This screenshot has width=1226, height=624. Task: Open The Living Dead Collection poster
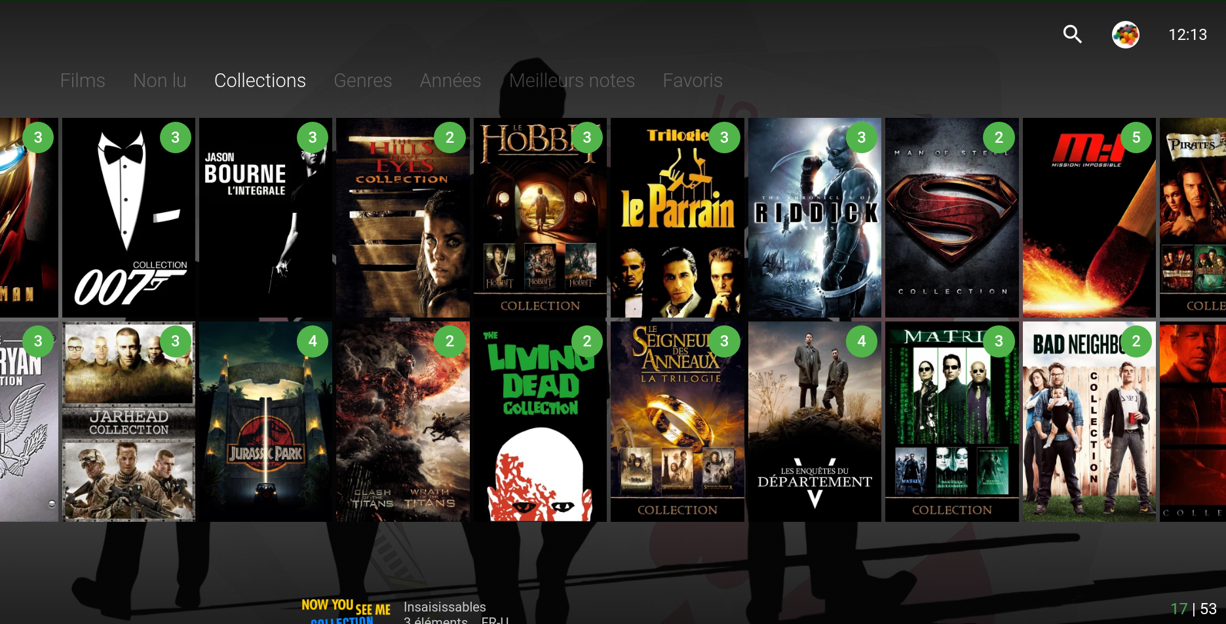[x=541, y=422]
